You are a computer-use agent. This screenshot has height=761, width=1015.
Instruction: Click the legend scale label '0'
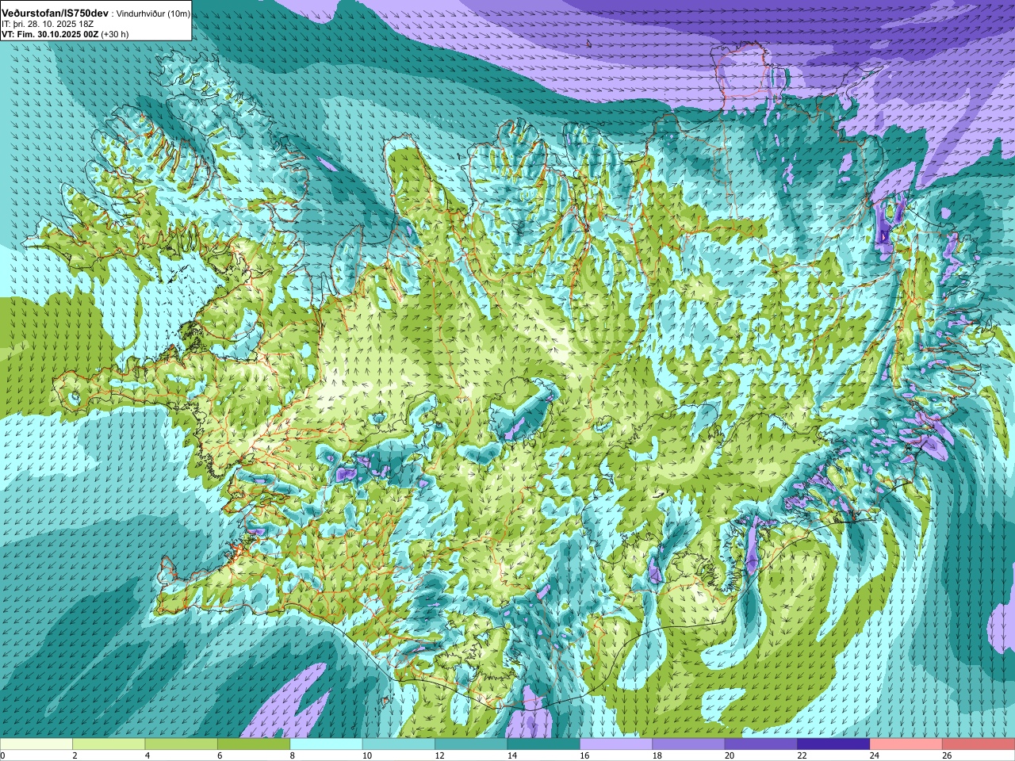[x=2, y=755]
